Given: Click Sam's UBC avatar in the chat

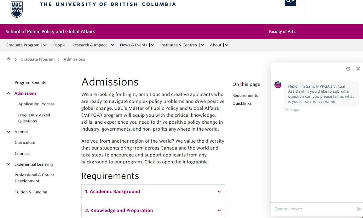Looking at the screenshot, I should point(278,85).
